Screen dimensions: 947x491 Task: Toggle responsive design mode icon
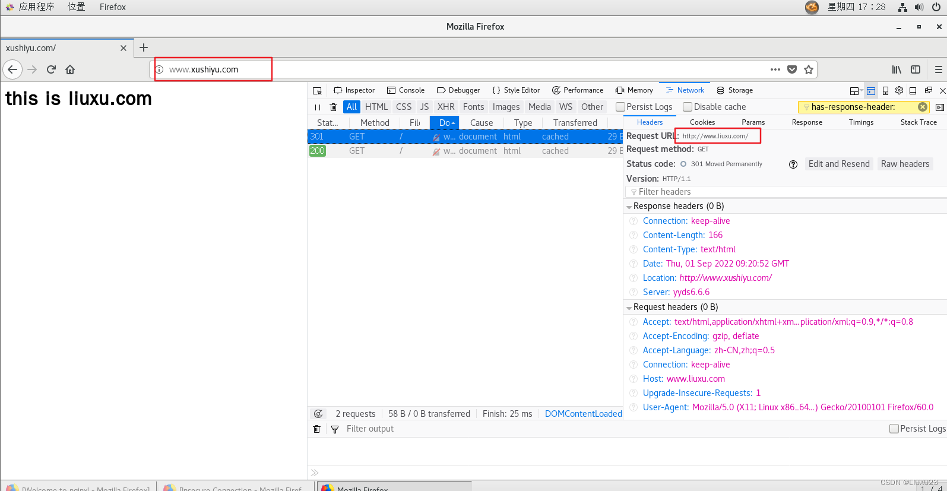pos(885,91)
